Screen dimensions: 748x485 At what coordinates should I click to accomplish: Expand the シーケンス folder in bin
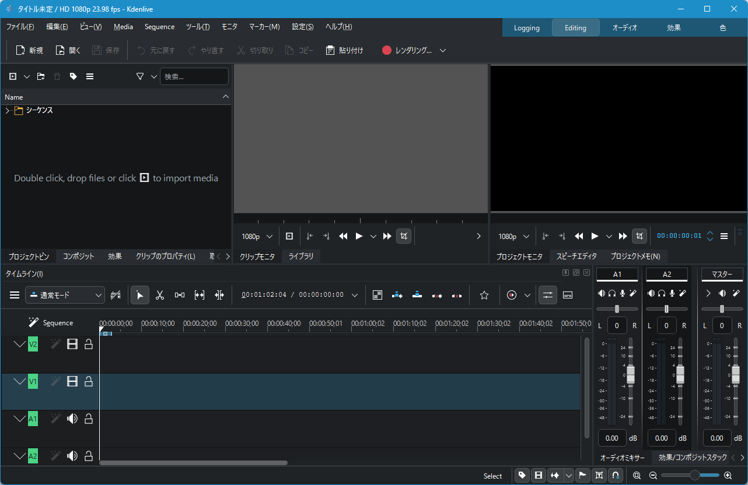8,111
